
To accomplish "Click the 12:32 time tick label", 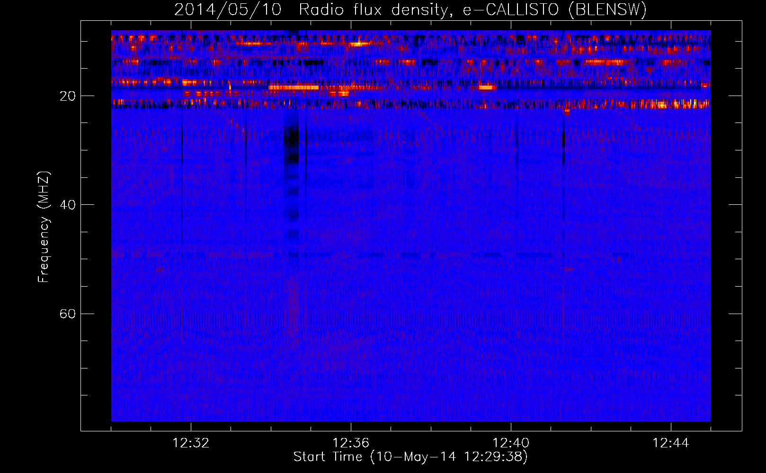I will 191,443.
